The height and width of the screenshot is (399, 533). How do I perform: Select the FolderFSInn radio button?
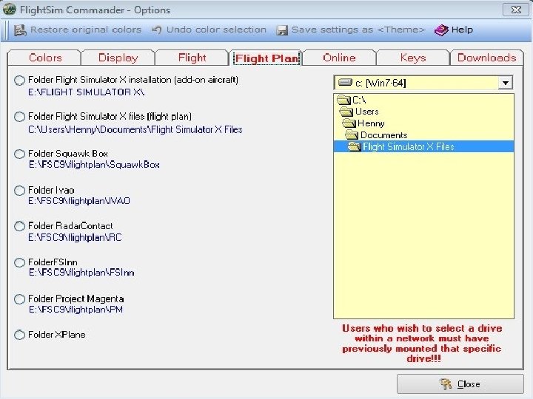[x=19, y=262]
